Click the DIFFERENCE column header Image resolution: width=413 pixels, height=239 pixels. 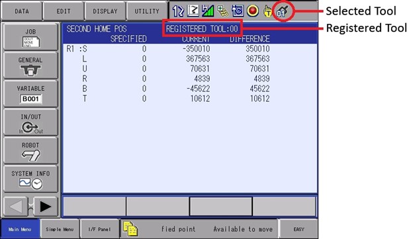click(250, 39)
